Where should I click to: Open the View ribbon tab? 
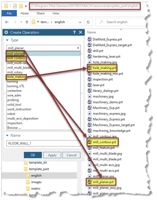(56, 13)
